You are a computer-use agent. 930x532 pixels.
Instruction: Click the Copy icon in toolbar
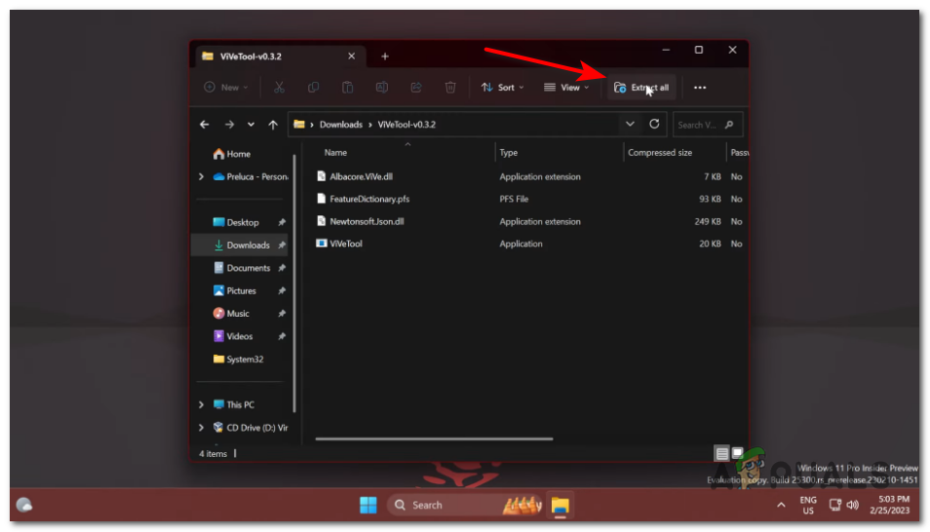click(313, 87)
